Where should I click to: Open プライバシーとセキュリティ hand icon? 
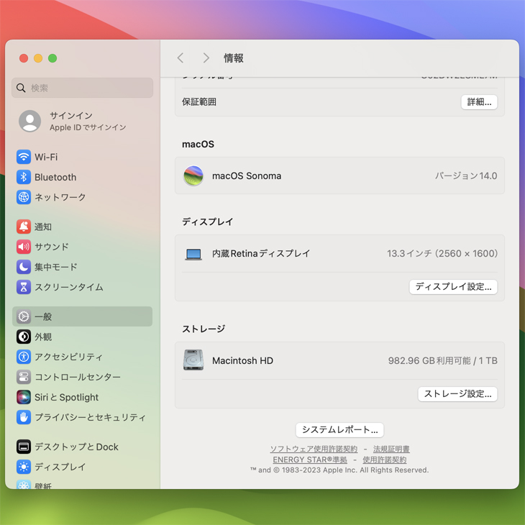coord(24,417)
